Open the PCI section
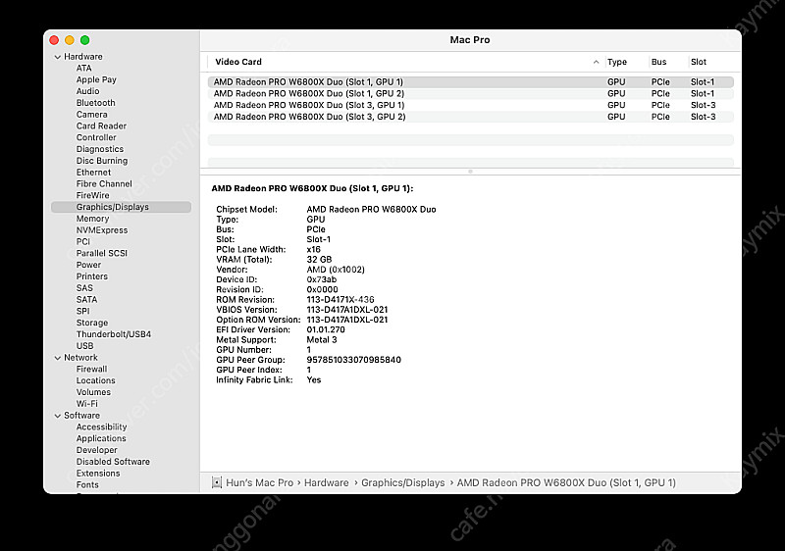The width and height of the screenshot is (785, 551). [x=83, y=241]
